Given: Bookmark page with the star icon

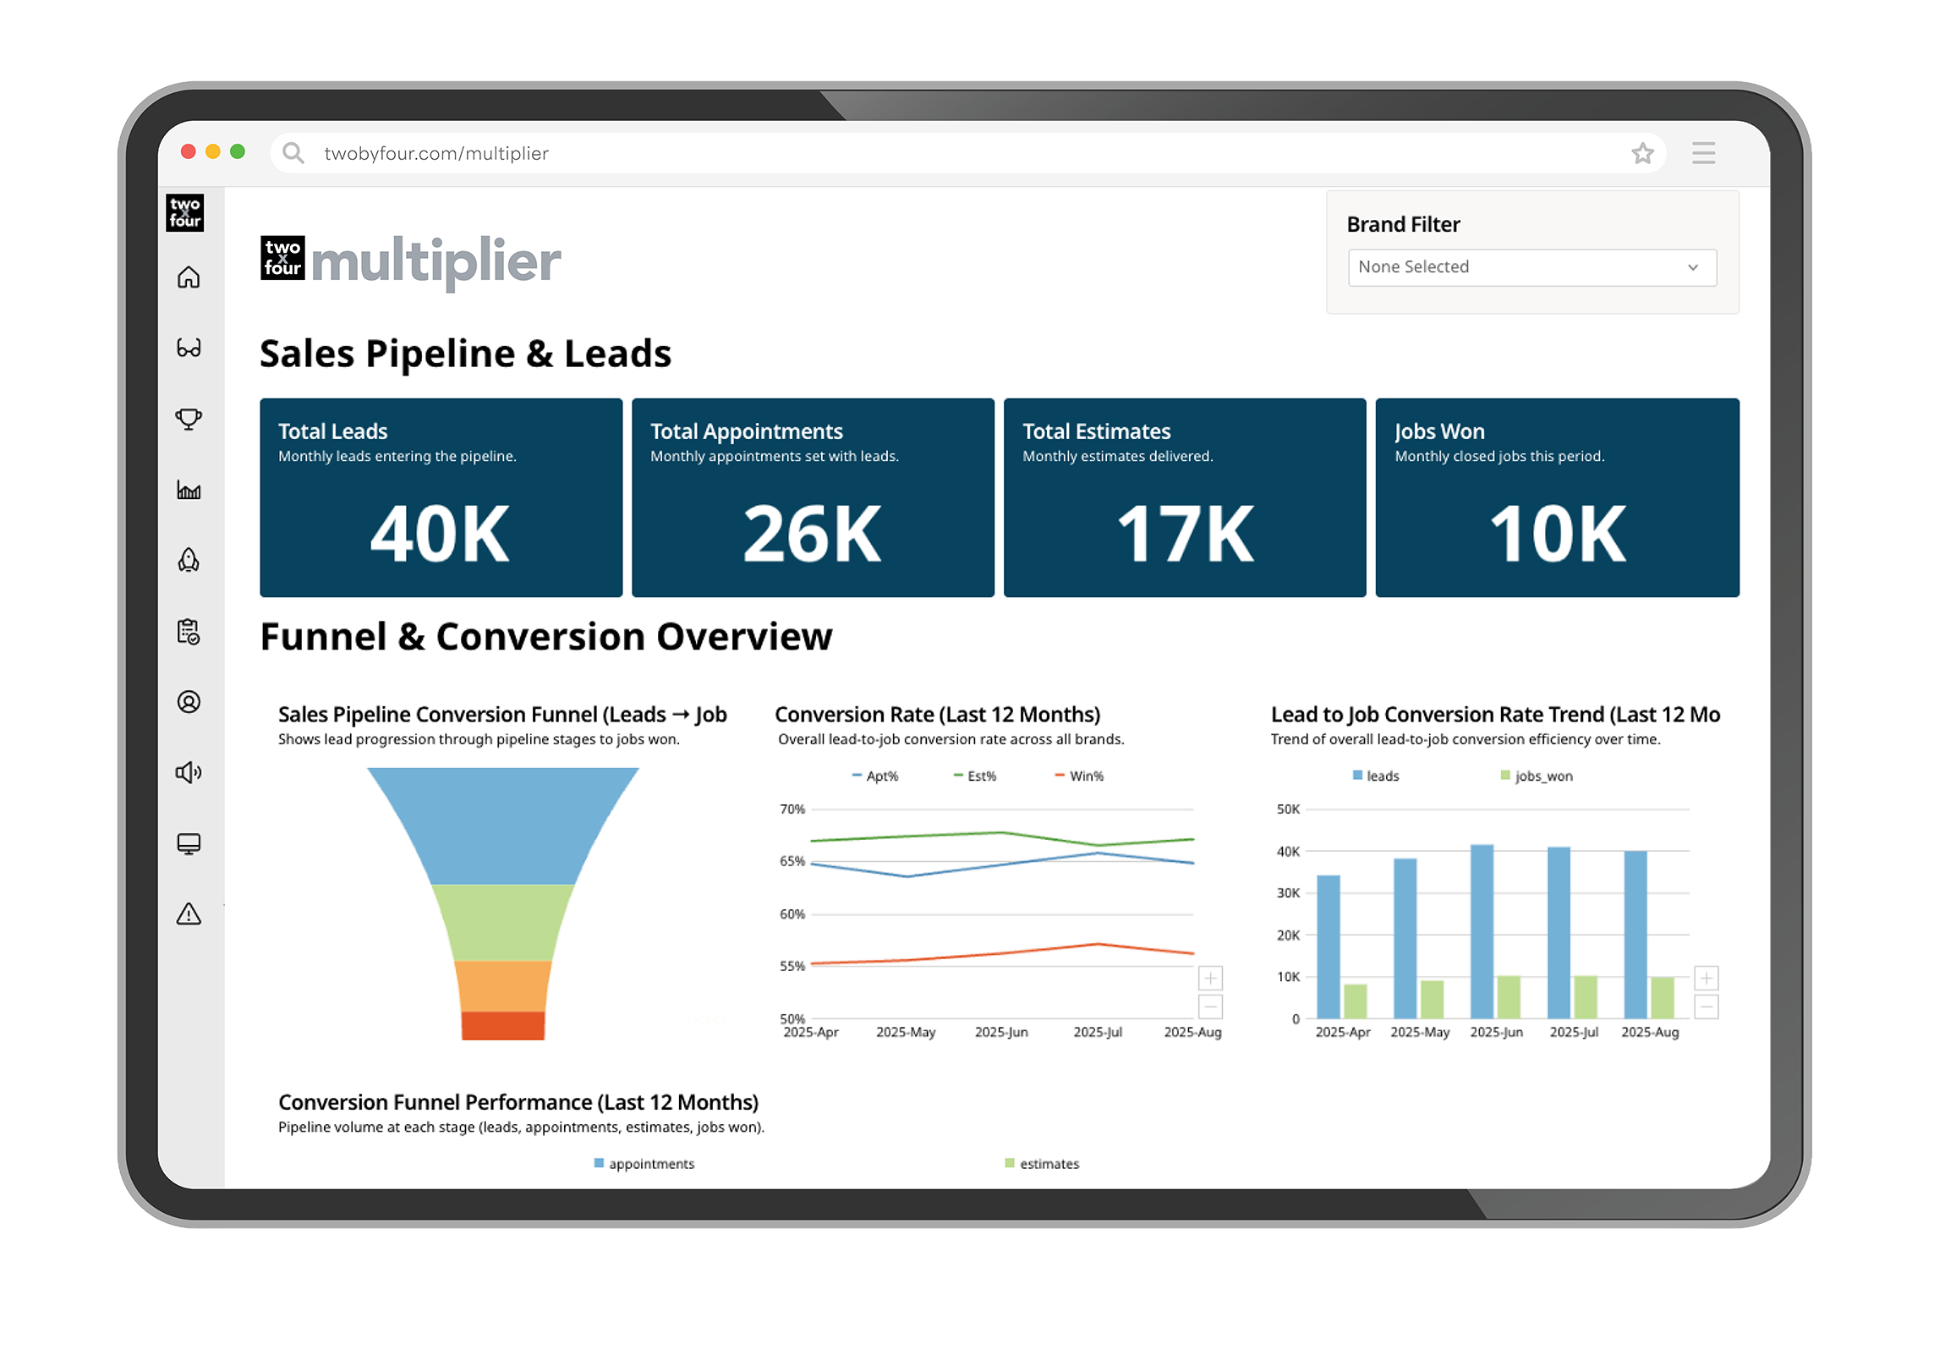Looking at the screenshot, I should click(x=1642, y=153).
